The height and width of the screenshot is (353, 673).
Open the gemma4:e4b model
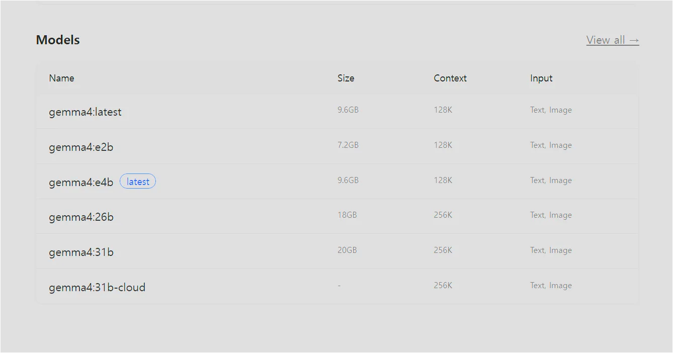(x=81, y=182)
